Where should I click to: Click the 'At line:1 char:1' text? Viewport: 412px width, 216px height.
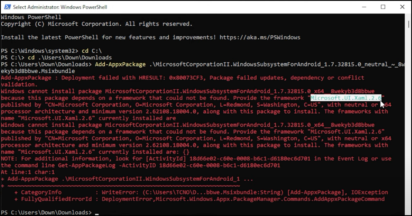tap(28, 172)
